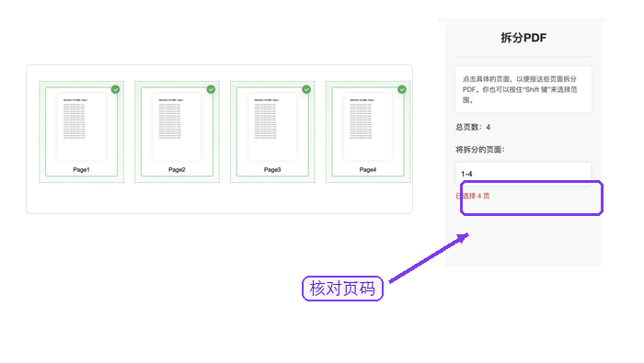This screenshot has height=363, width=644.
Task: Click the Page3 caption text
Action: click(272, 169)
